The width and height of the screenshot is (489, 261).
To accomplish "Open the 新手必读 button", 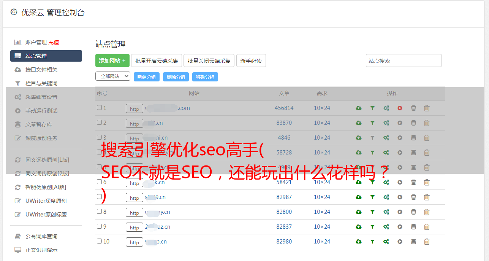I will [251, 60].
